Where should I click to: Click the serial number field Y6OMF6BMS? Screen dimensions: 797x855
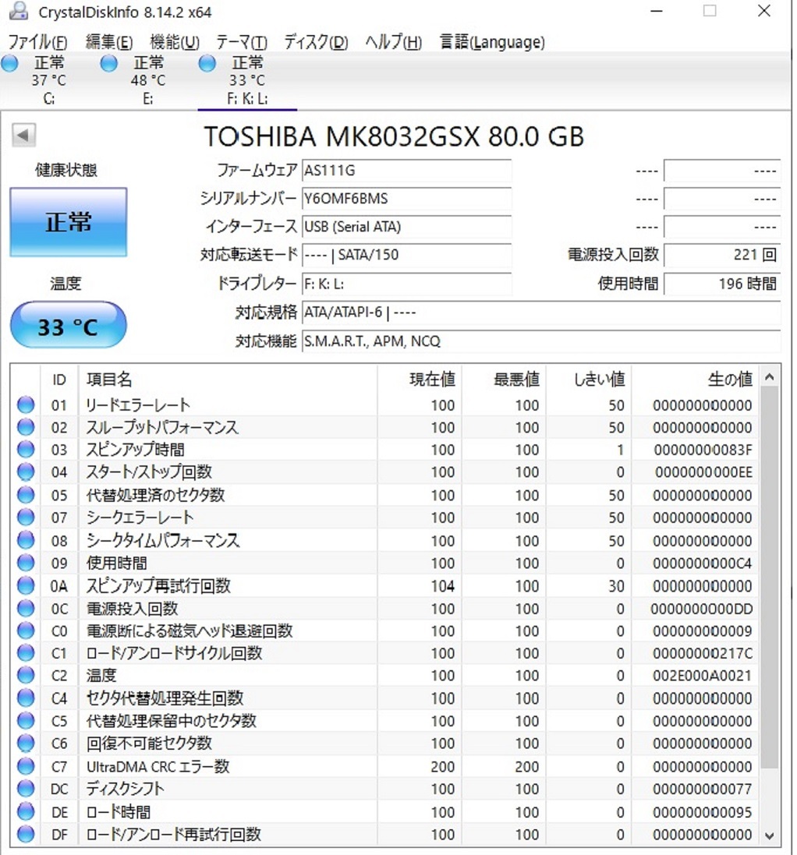coord(406,199)
